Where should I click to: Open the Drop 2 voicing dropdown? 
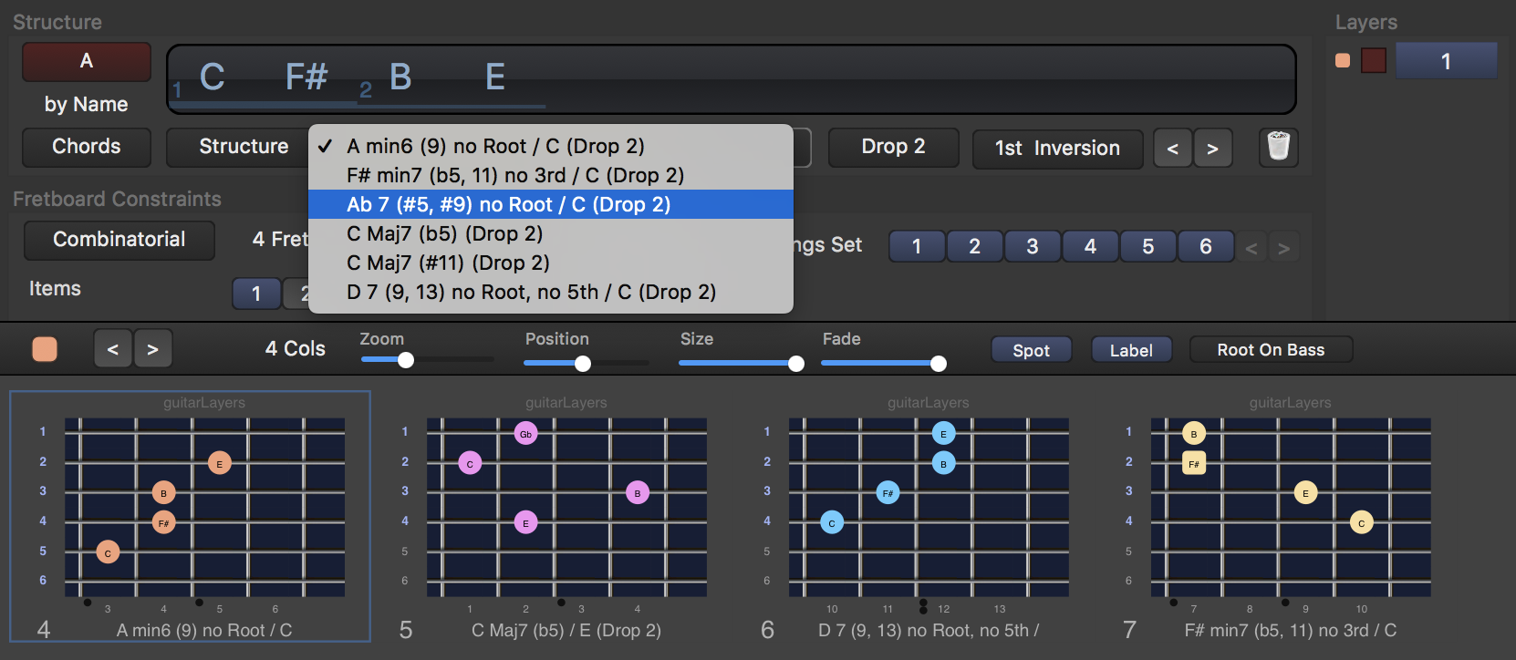[893, 147]
